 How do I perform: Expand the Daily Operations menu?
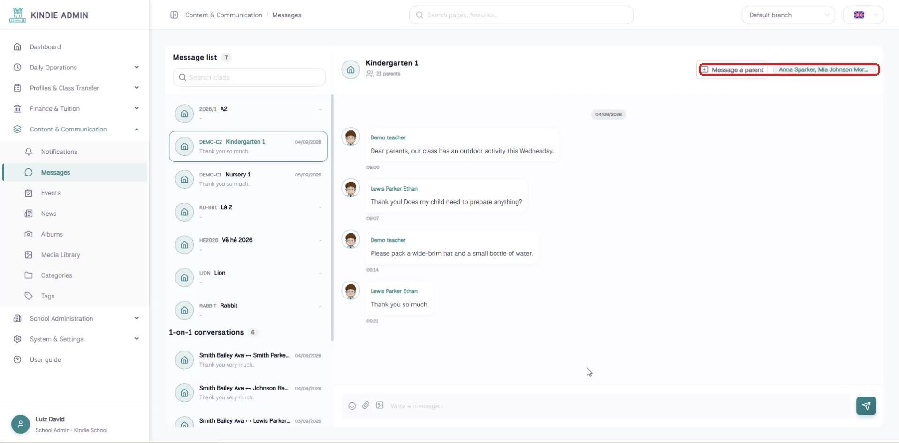(137, 67)
